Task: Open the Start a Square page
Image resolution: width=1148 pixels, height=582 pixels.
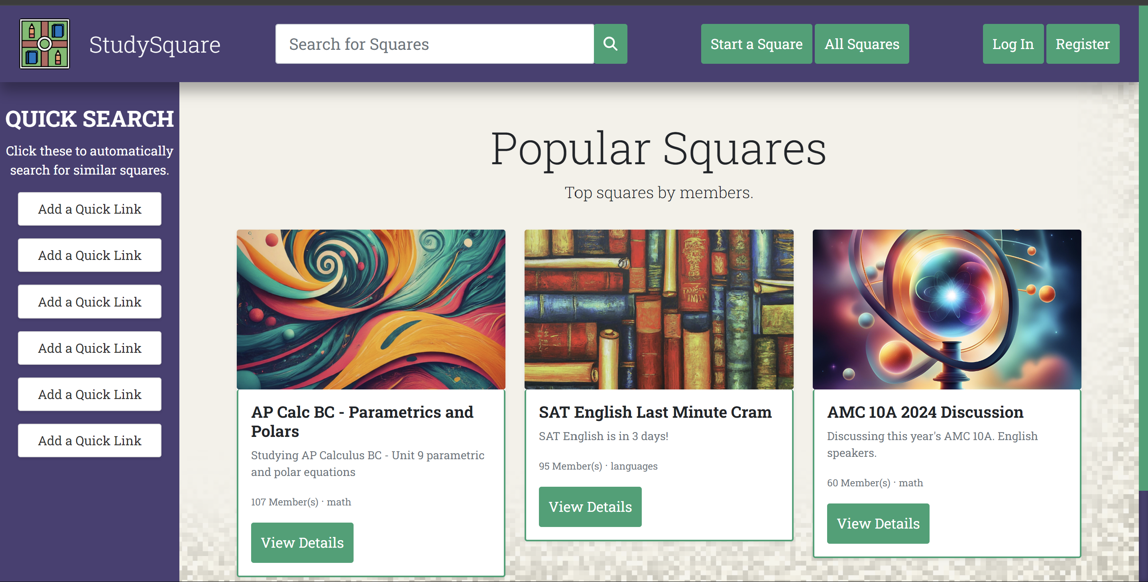Action: 756,44
